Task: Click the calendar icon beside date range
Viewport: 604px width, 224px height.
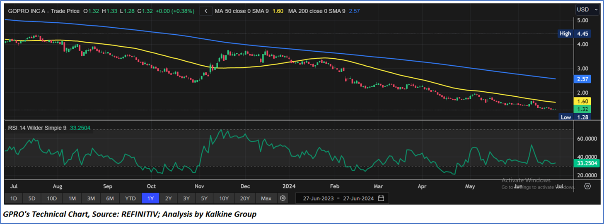Action: [381, 198]
